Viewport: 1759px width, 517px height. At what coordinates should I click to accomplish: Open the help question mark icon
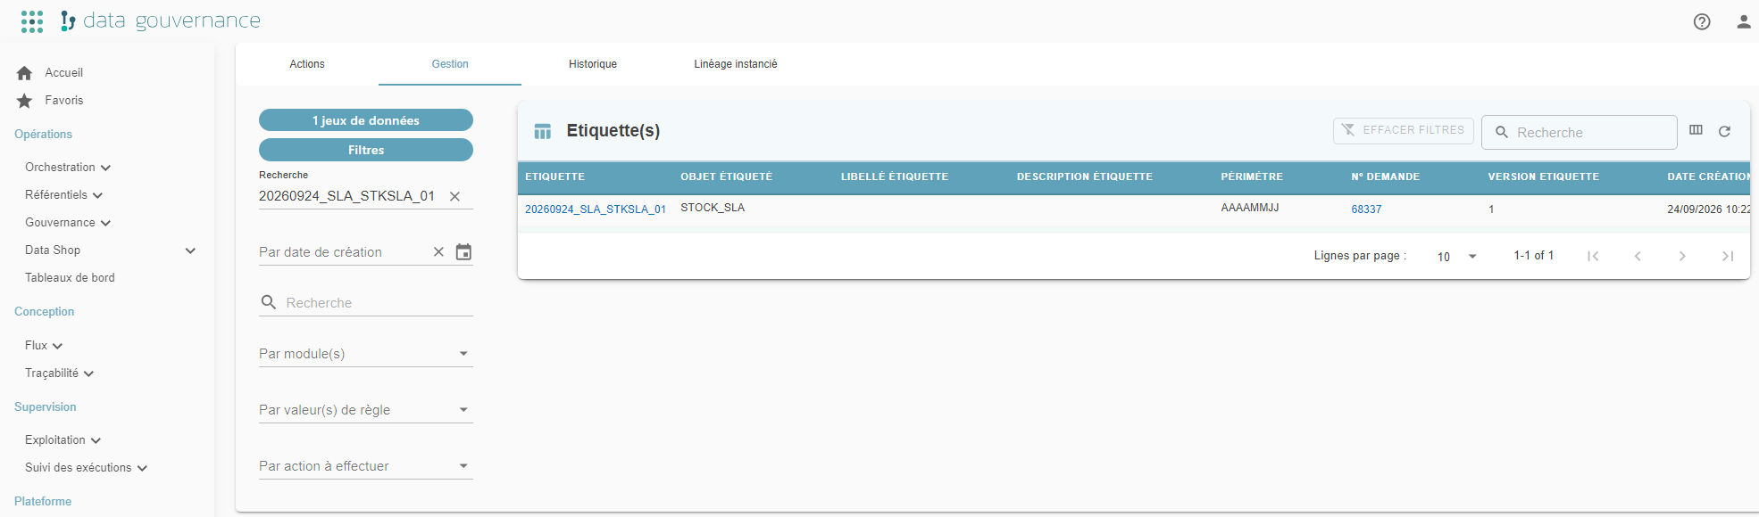(1702, 21)
